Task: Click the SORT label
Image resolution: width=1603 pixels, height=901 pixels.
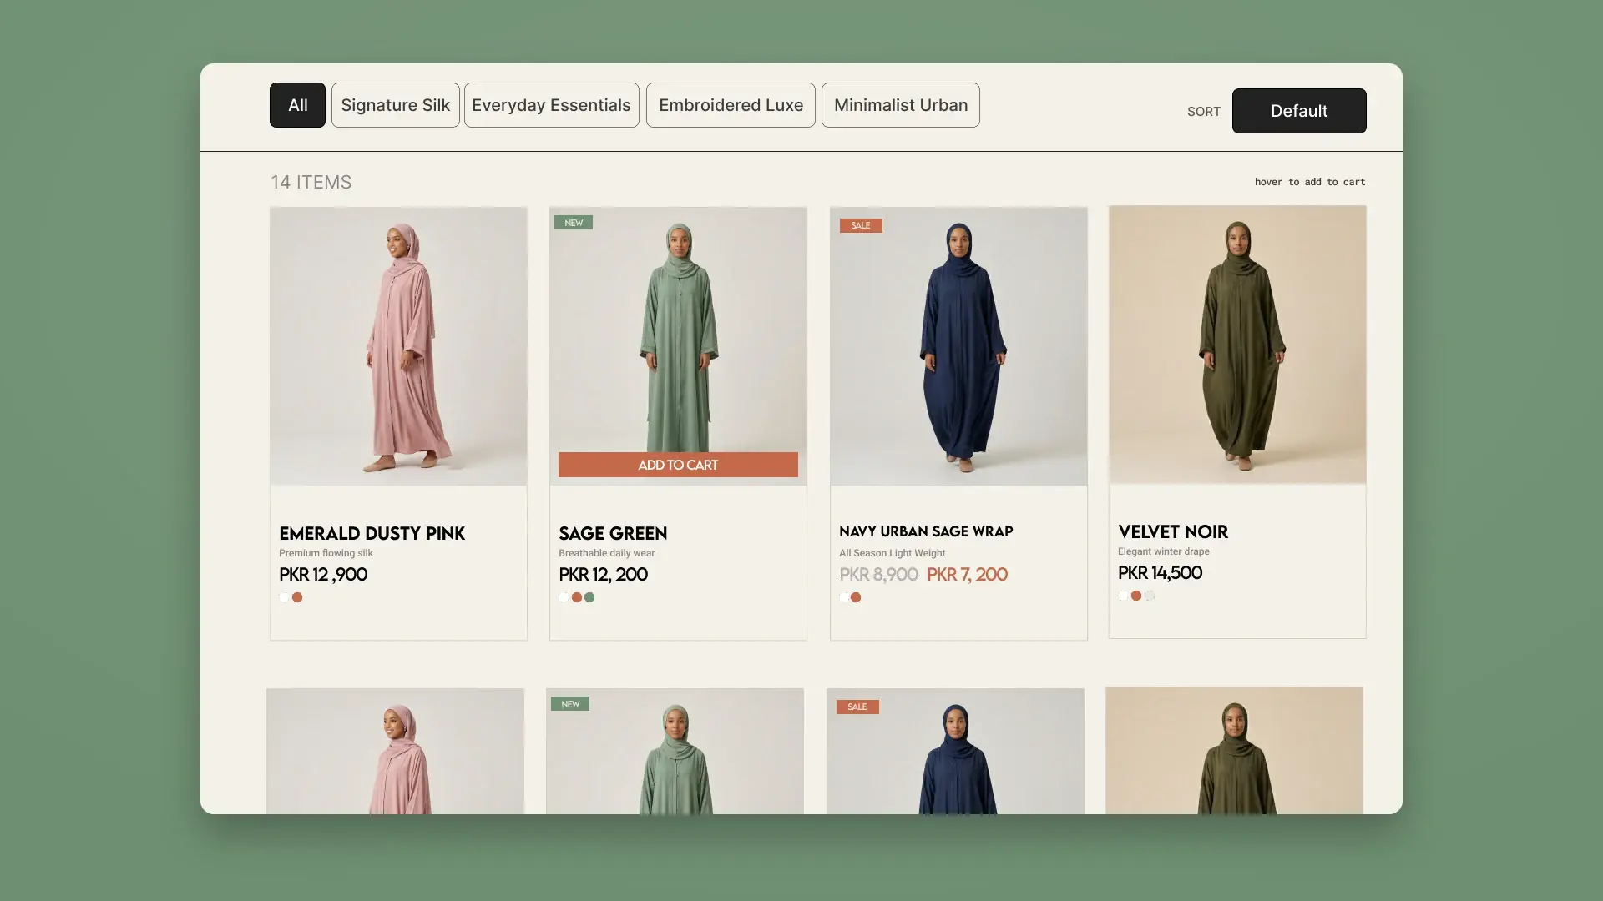Action: 1204,112
